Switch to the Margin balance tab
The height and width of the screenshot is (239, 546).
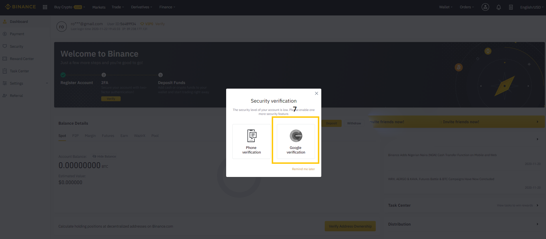(x=90, y=136)
